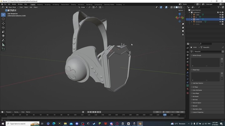
Task: Toggle visibility of Circle.014
Action: click(220, 22)
